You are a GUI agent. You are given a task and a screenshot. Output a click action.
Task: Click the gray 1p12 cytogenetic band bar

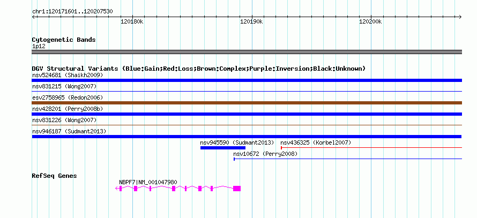(x=247, y=52)
